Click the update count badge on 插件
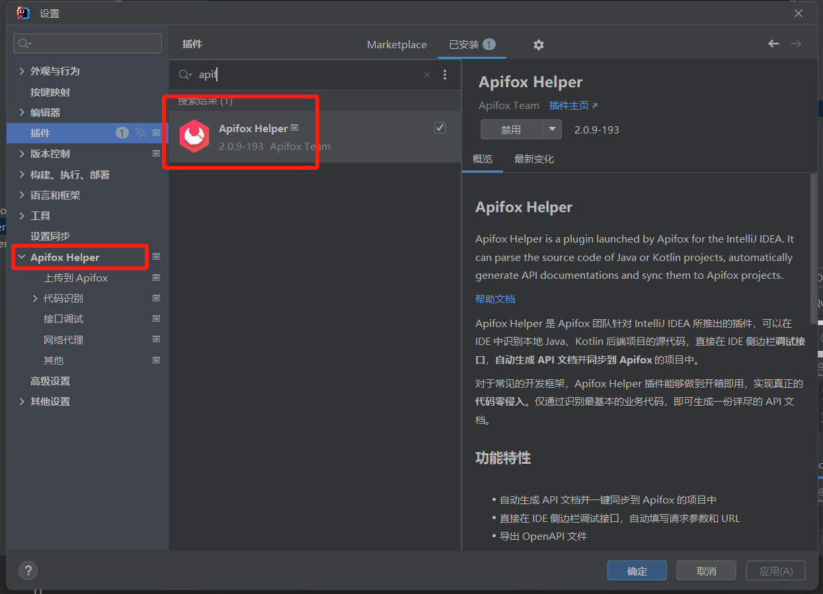Image resolution: width=823 pixels, height=594 pixels. point(122,133)
